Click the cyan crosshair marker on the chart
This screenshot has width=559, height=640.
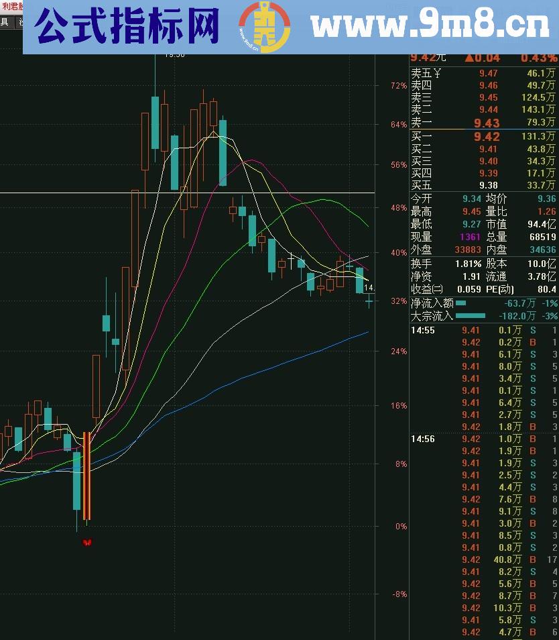point(369,301)
